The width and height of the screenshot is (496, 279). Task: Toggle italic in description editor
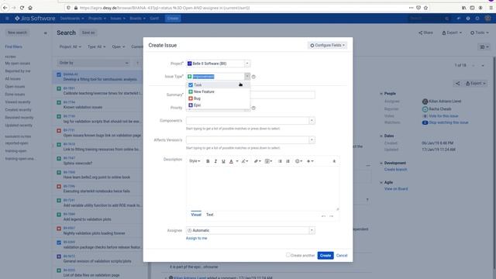point(215,161)
